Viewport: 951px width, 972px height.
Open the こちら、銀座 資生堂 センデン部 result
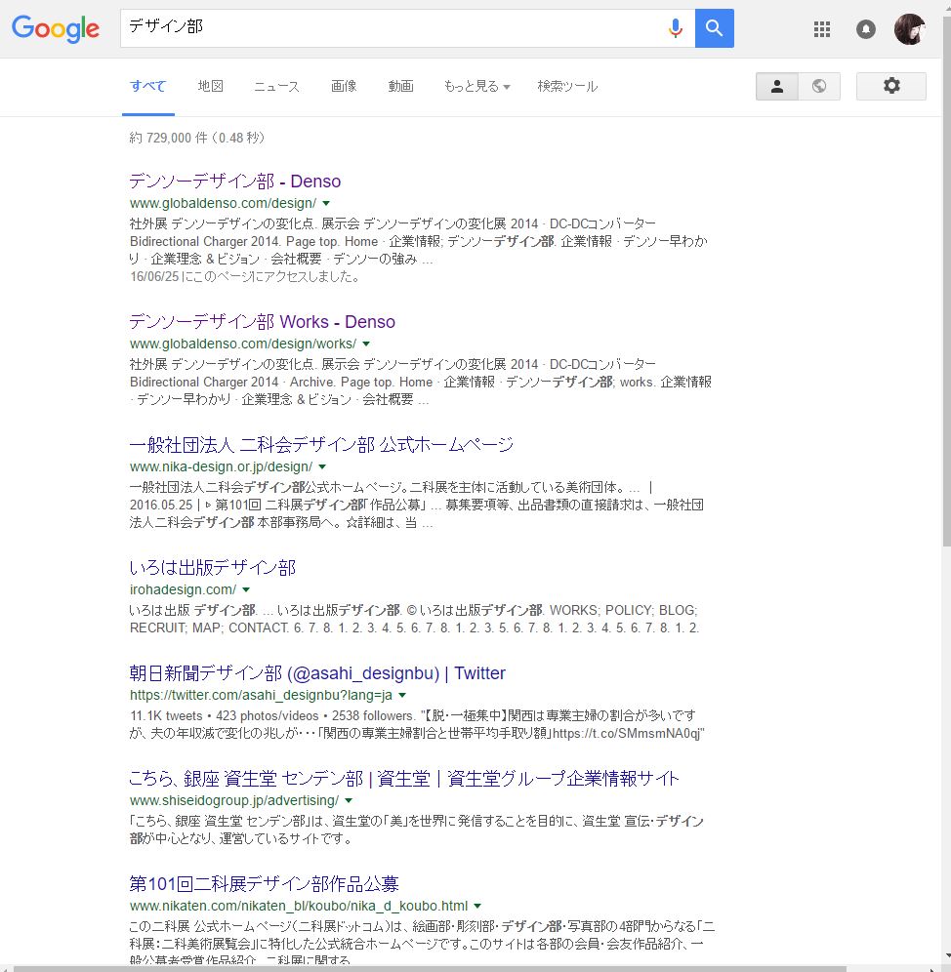[404, 779]
